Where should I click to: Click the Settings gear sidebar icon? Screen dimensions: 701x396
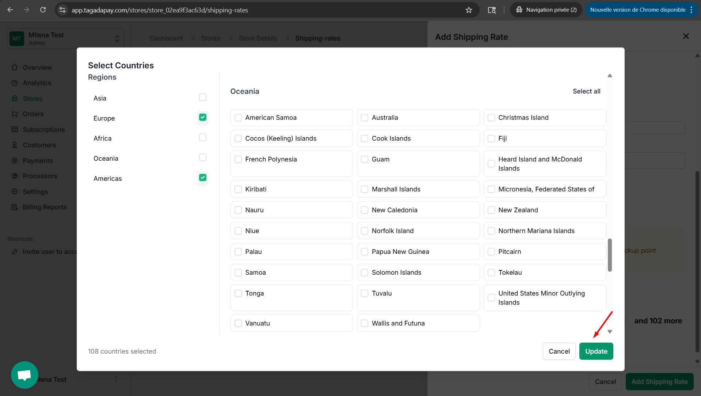click(15, 191)
